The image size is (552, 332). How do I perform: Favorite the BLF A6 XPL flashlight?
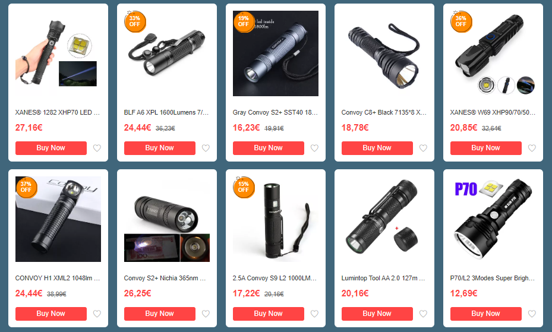[x=206, y=148]
